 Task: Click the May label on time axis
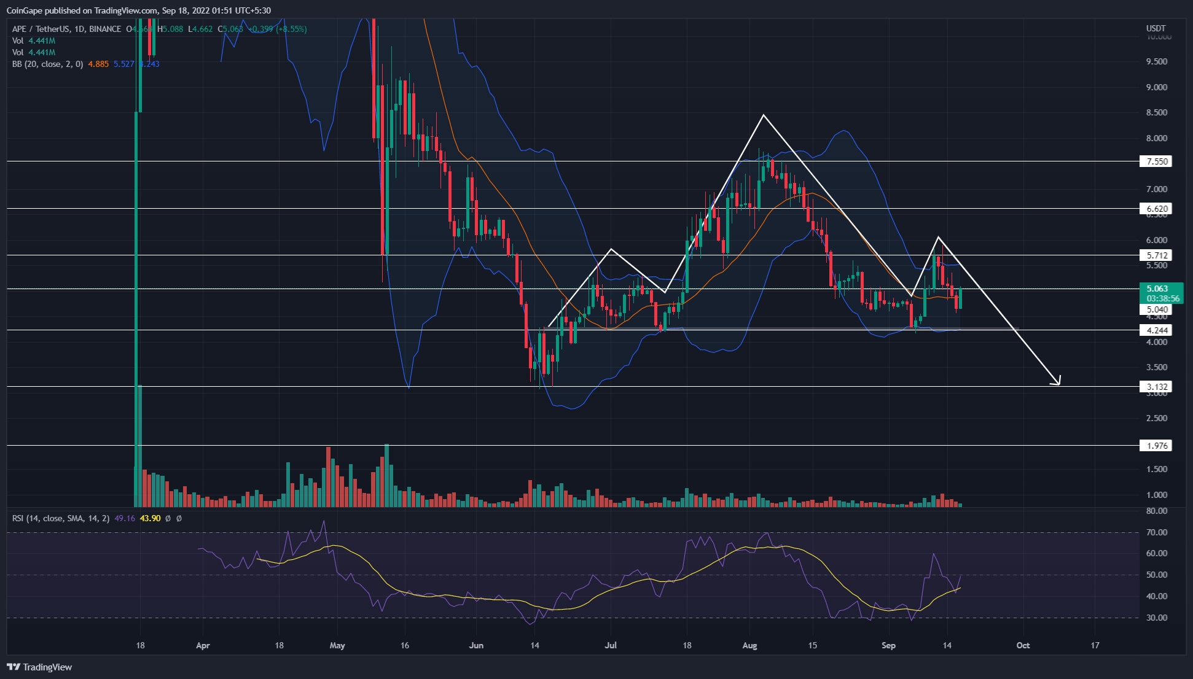coord(337,645)
